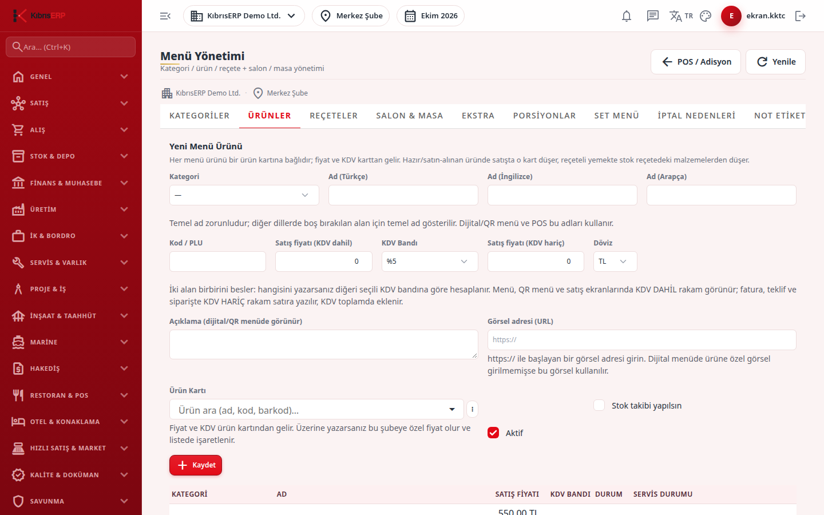
Task: Switch to the Set Menü tab
Action: [617, 116]
